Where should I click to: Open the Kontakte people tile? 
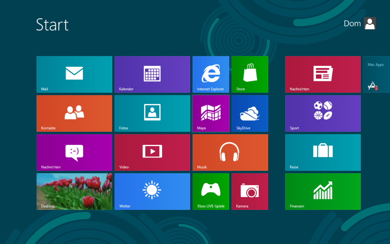point(74,113)
